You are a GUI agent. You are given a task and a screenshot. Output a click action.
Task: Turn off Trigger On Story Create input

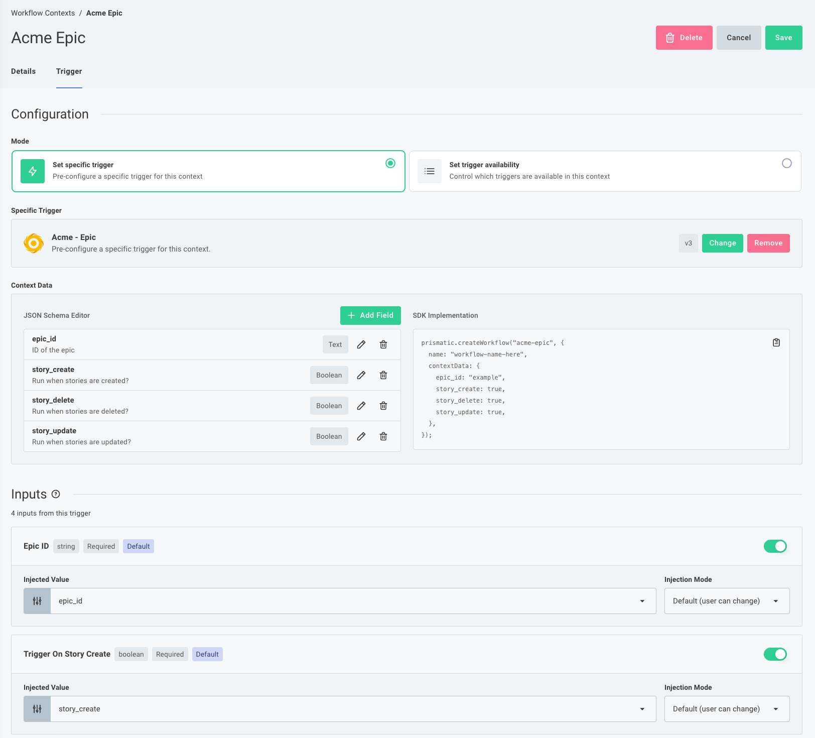pos(775,654)
